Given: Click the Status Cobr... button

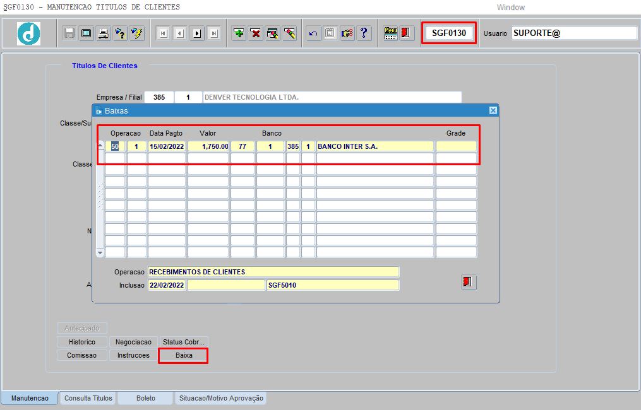Looking at the screenshot, I should [184, 343].
